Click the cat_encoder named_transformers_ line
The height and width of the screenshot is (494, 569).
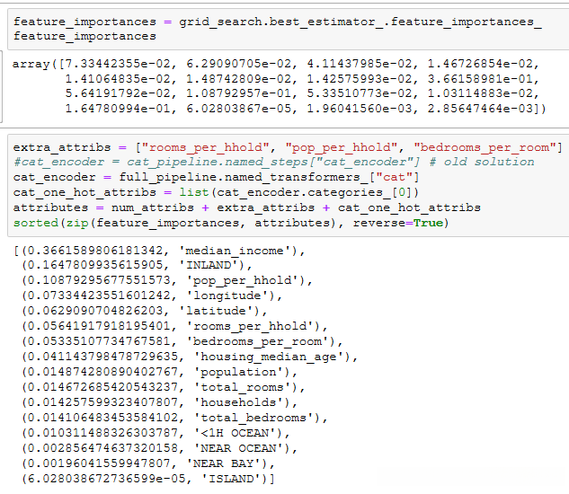click(x=217, y=177)
